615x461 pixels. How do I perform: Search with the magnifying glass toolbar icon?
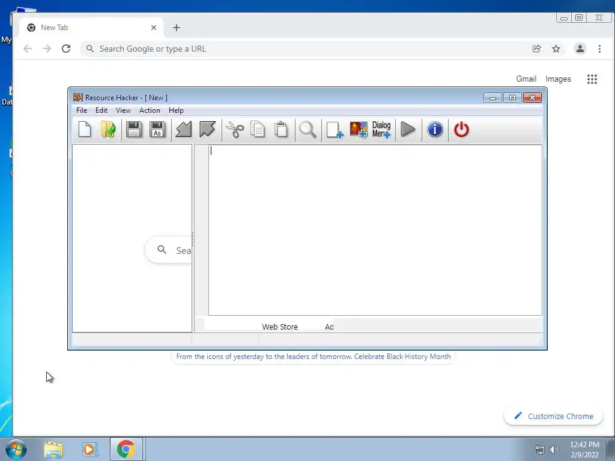pos(307,130)
